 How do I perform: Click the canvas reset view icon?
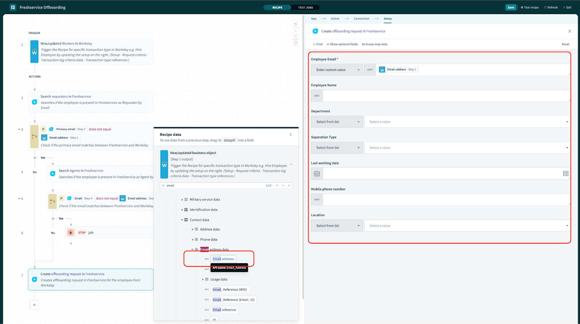tap(296, 24)
